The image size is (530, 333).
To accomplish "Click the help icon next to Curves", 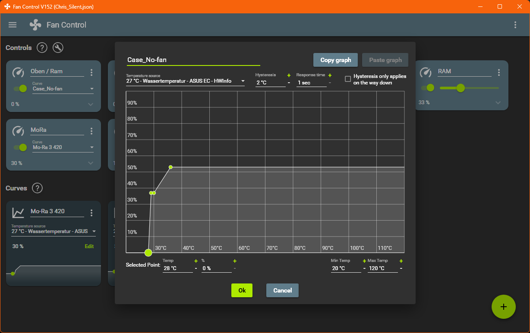I will point(38,188).
